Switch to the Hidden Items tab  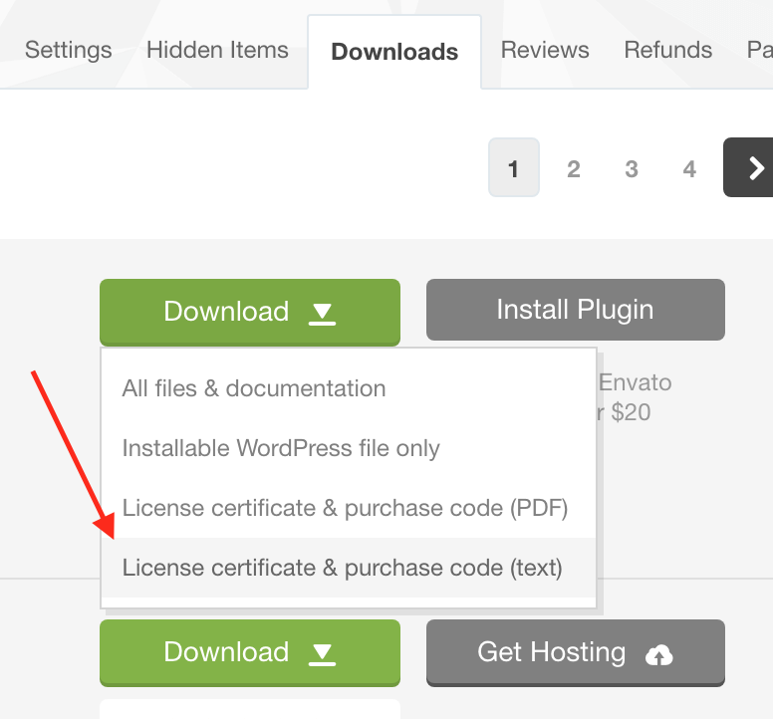217,50
